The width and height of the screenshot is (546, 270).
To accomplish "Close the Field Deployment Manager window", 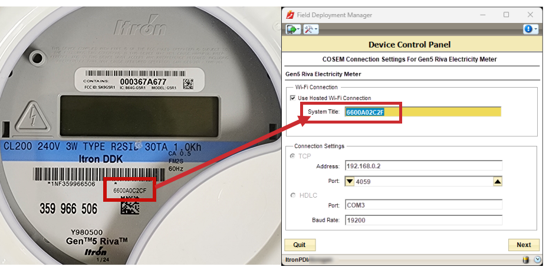I will (x=530, y=15).
